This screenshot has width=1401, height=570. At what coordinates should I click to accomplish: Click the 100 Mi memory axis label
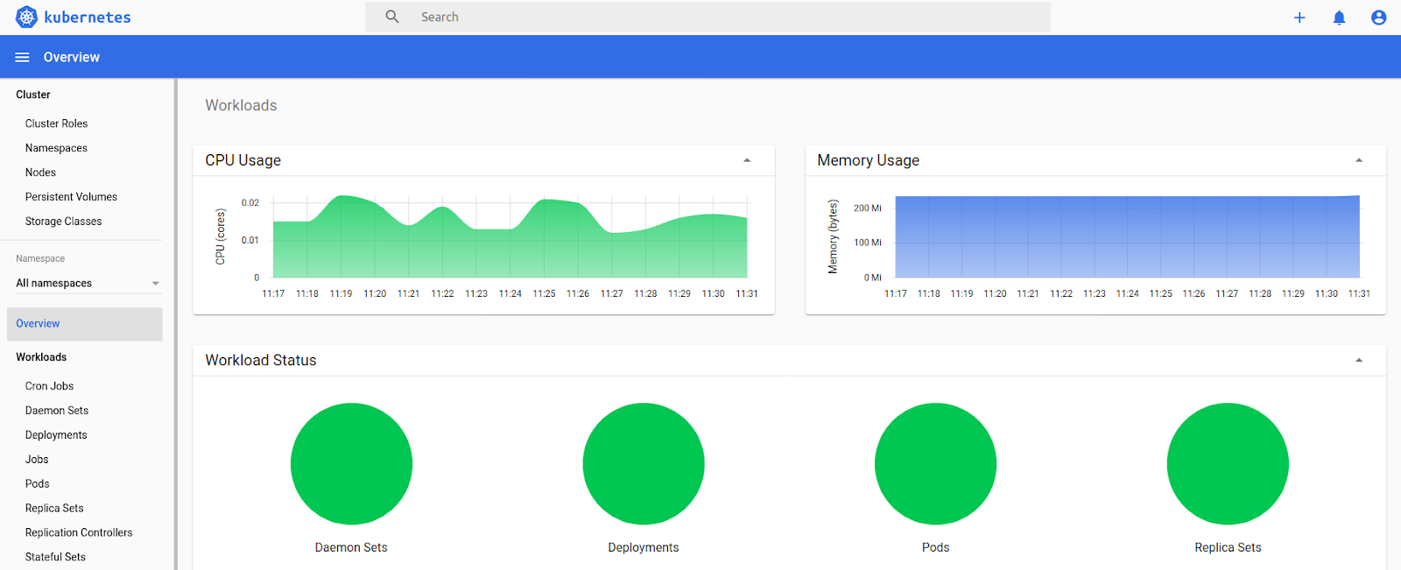pos(868,243)
